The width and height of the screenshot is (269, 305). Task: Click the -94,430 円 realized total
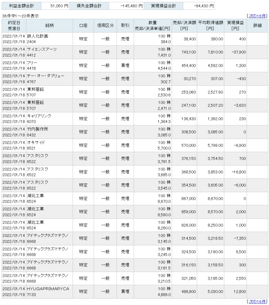pos(204,6)
